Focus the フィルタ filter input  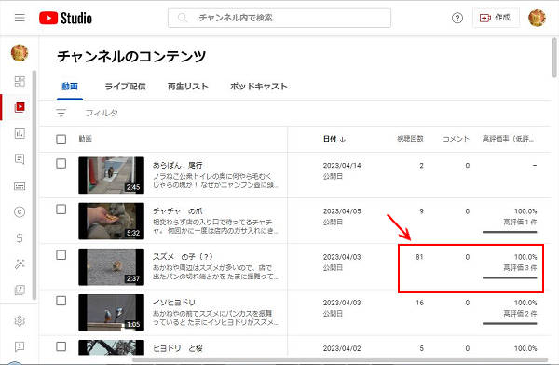coord(102,113)
